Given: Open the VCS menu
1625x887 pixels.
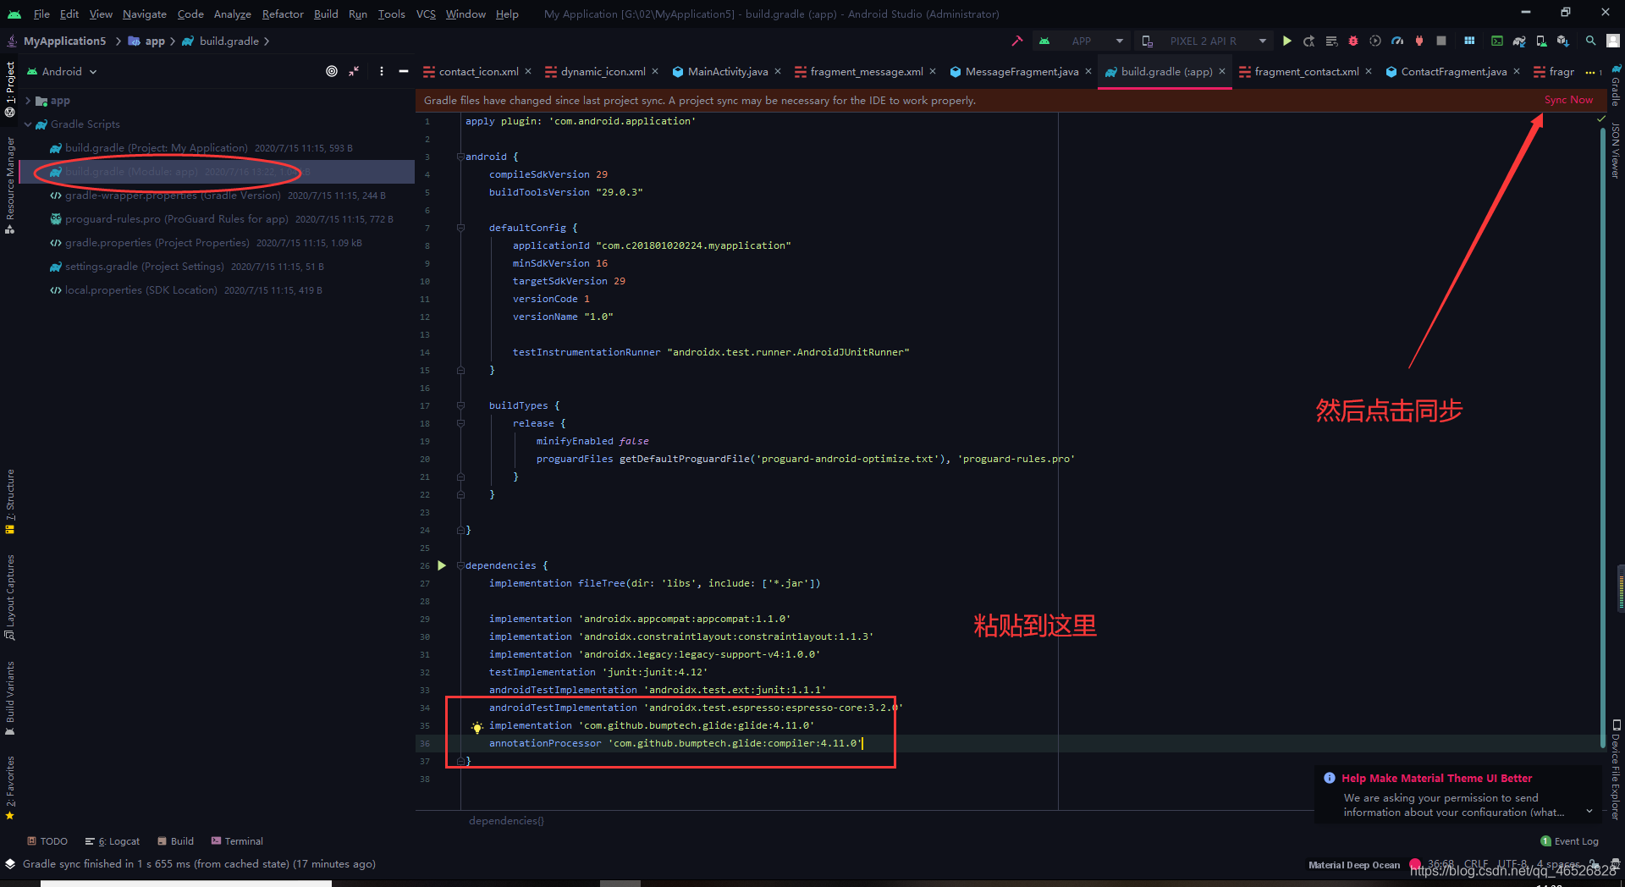Looking at the screenshot, I should pos(426,14).
